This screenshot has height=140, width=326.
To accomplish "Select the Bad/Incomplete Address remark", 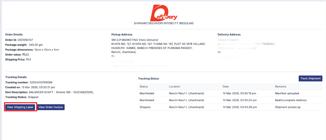I will (x=291, y=100).
